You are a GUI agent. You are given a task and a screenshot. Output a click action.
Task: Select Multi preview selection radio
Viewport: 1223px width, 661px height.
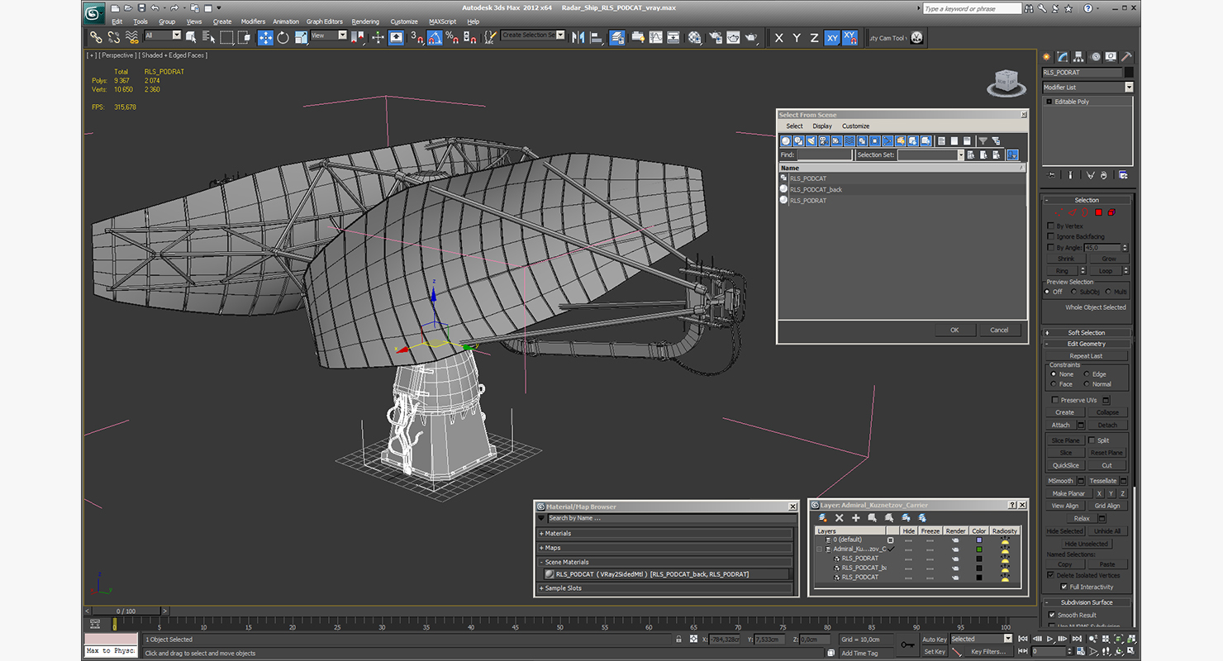click(1108, 292)
